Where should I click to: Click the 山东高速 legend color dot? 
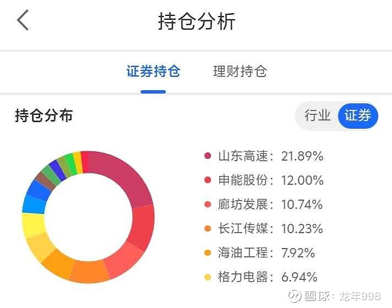point(208,156)
